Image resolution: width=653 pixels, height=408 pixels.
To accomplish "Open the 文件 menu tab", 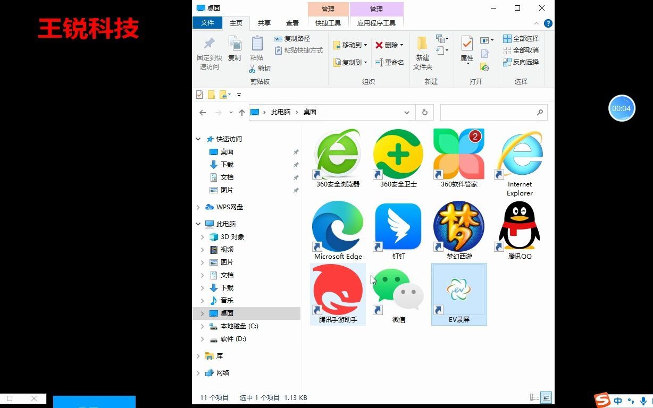I will [x=207, y=23].
